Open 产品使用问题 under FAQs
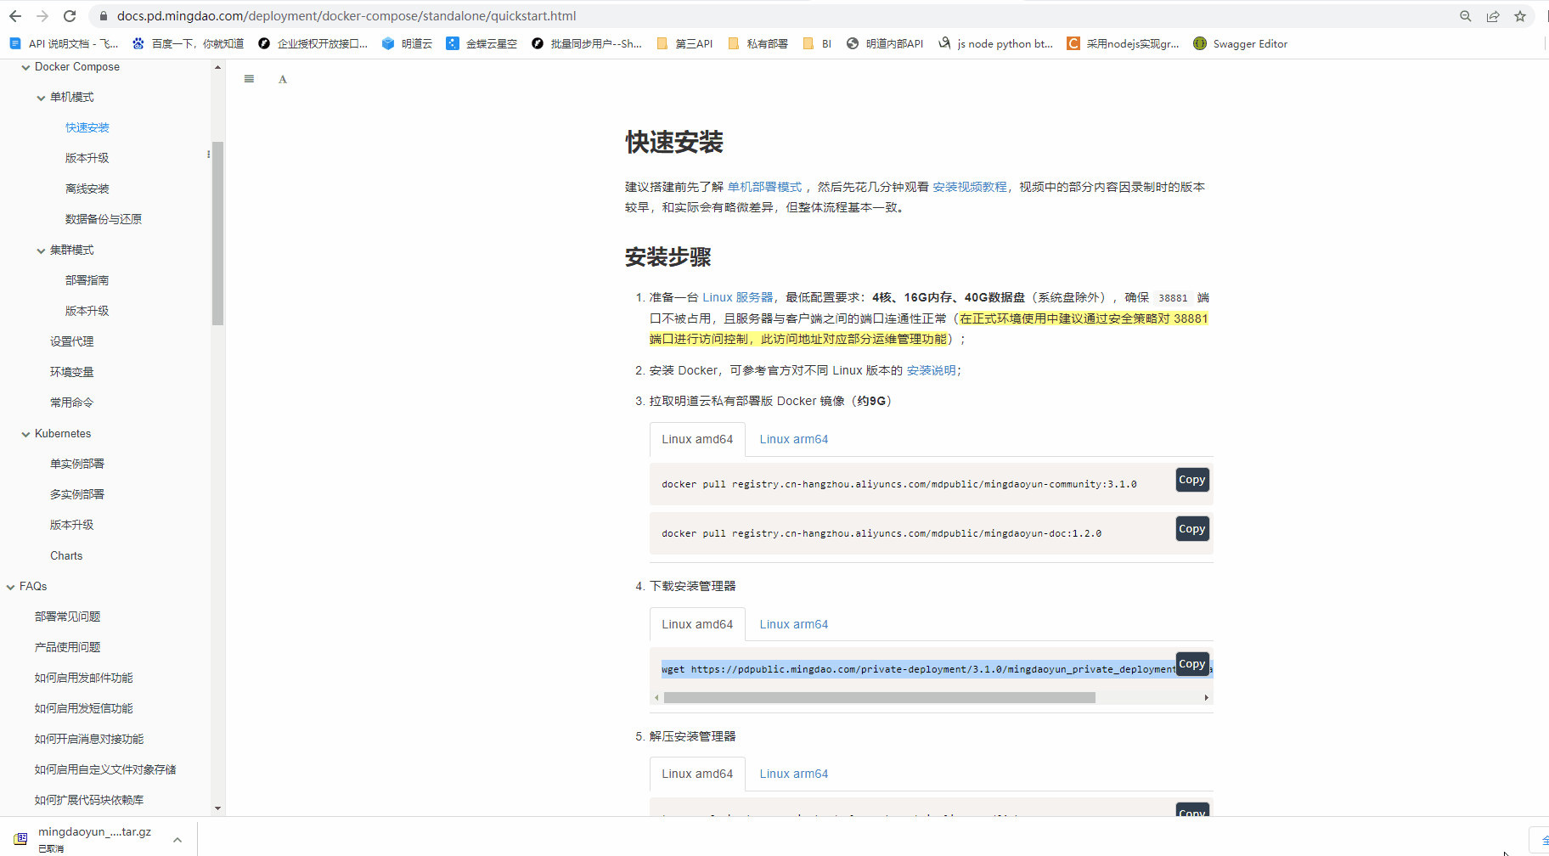This screenshot has width=1549, height=856. [68, 647]
